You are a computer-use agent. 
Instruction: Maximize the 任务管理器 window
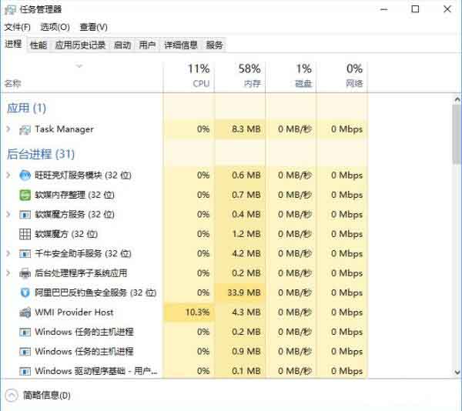[416, 9]
